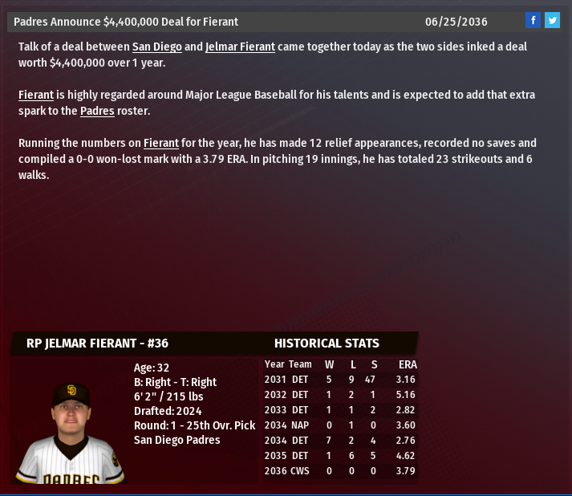Click the Fierant link after 'Running the numbers on'
The image size is (572, 496).
pos(161,143)
